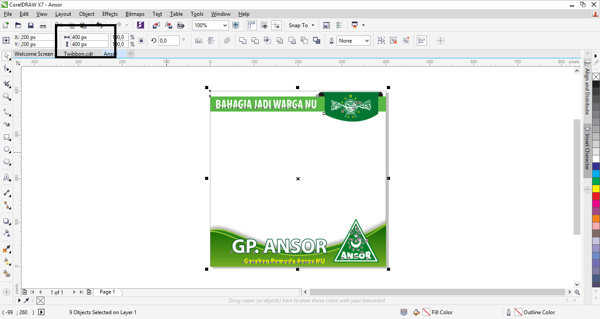Open the Insert Character docker tab
The height and width of the screenshot is (319, 600).
[587, 151]
